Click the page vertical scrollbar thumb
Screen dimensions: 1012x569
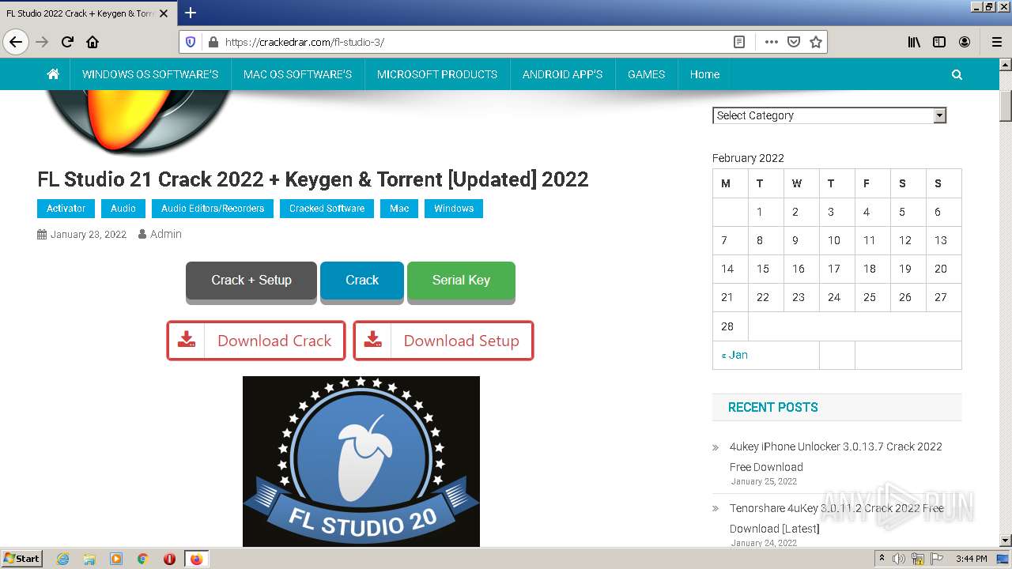pyautogui.click(x=1005, y=105)
